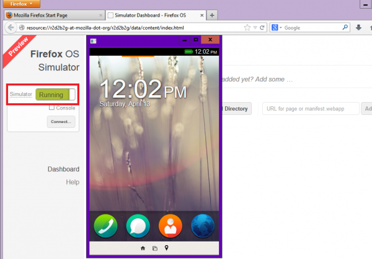This screenshot has width=372, height=259.
Task: Click the site identity globe icon
Action: pyautogui.click(x=22, y=28)
